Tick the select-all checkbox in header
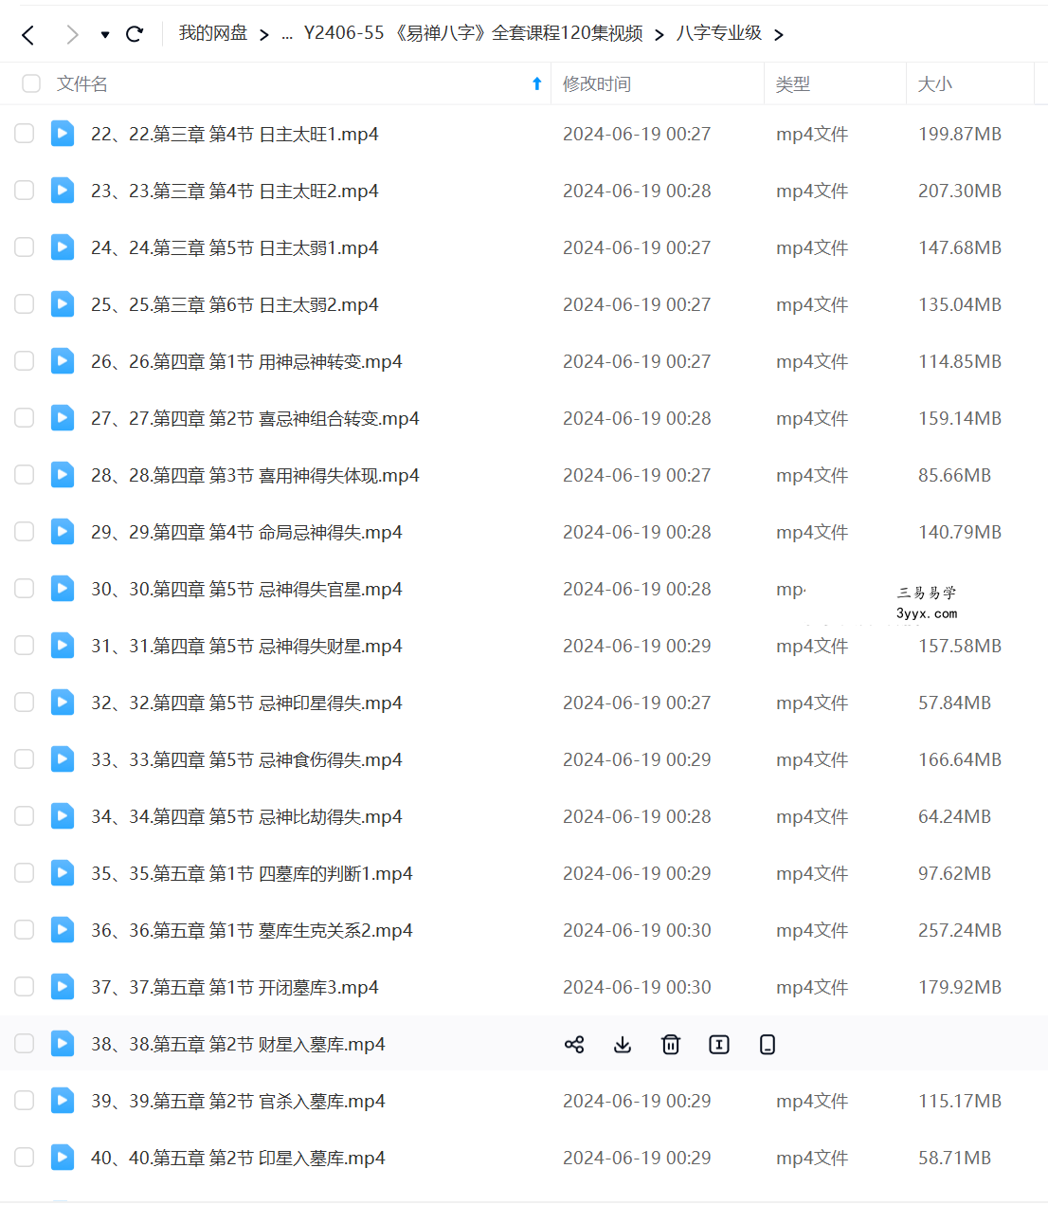 coord(31,83)
